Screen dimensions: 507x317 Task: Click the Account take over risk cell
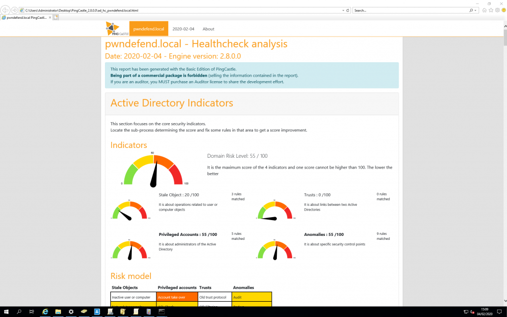coord(176,297)
